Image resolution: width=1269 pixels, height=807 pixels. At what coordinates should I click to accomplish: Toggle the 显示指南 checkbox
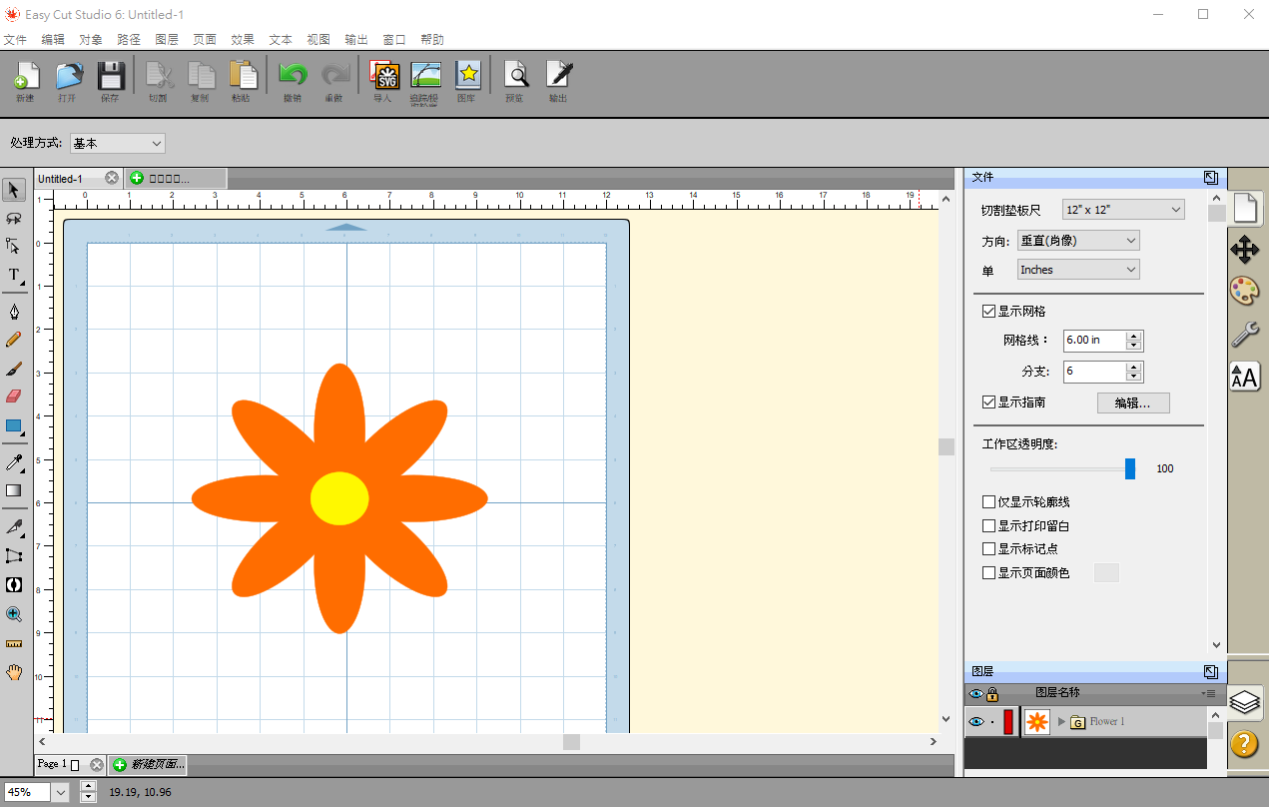click(x=988, y=403)
